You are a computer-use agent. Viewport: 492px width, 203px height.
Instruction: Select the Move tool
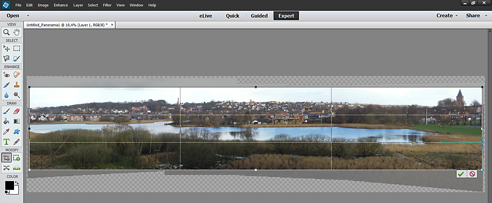pos(6,48)
